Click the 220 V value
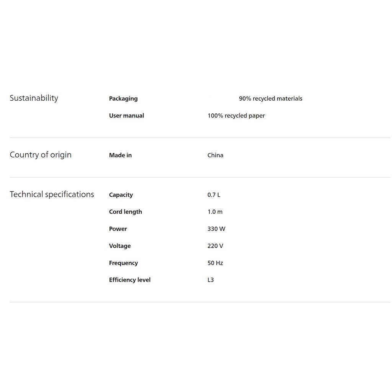Viewport: 392px width, 392px height. point(215,246)
